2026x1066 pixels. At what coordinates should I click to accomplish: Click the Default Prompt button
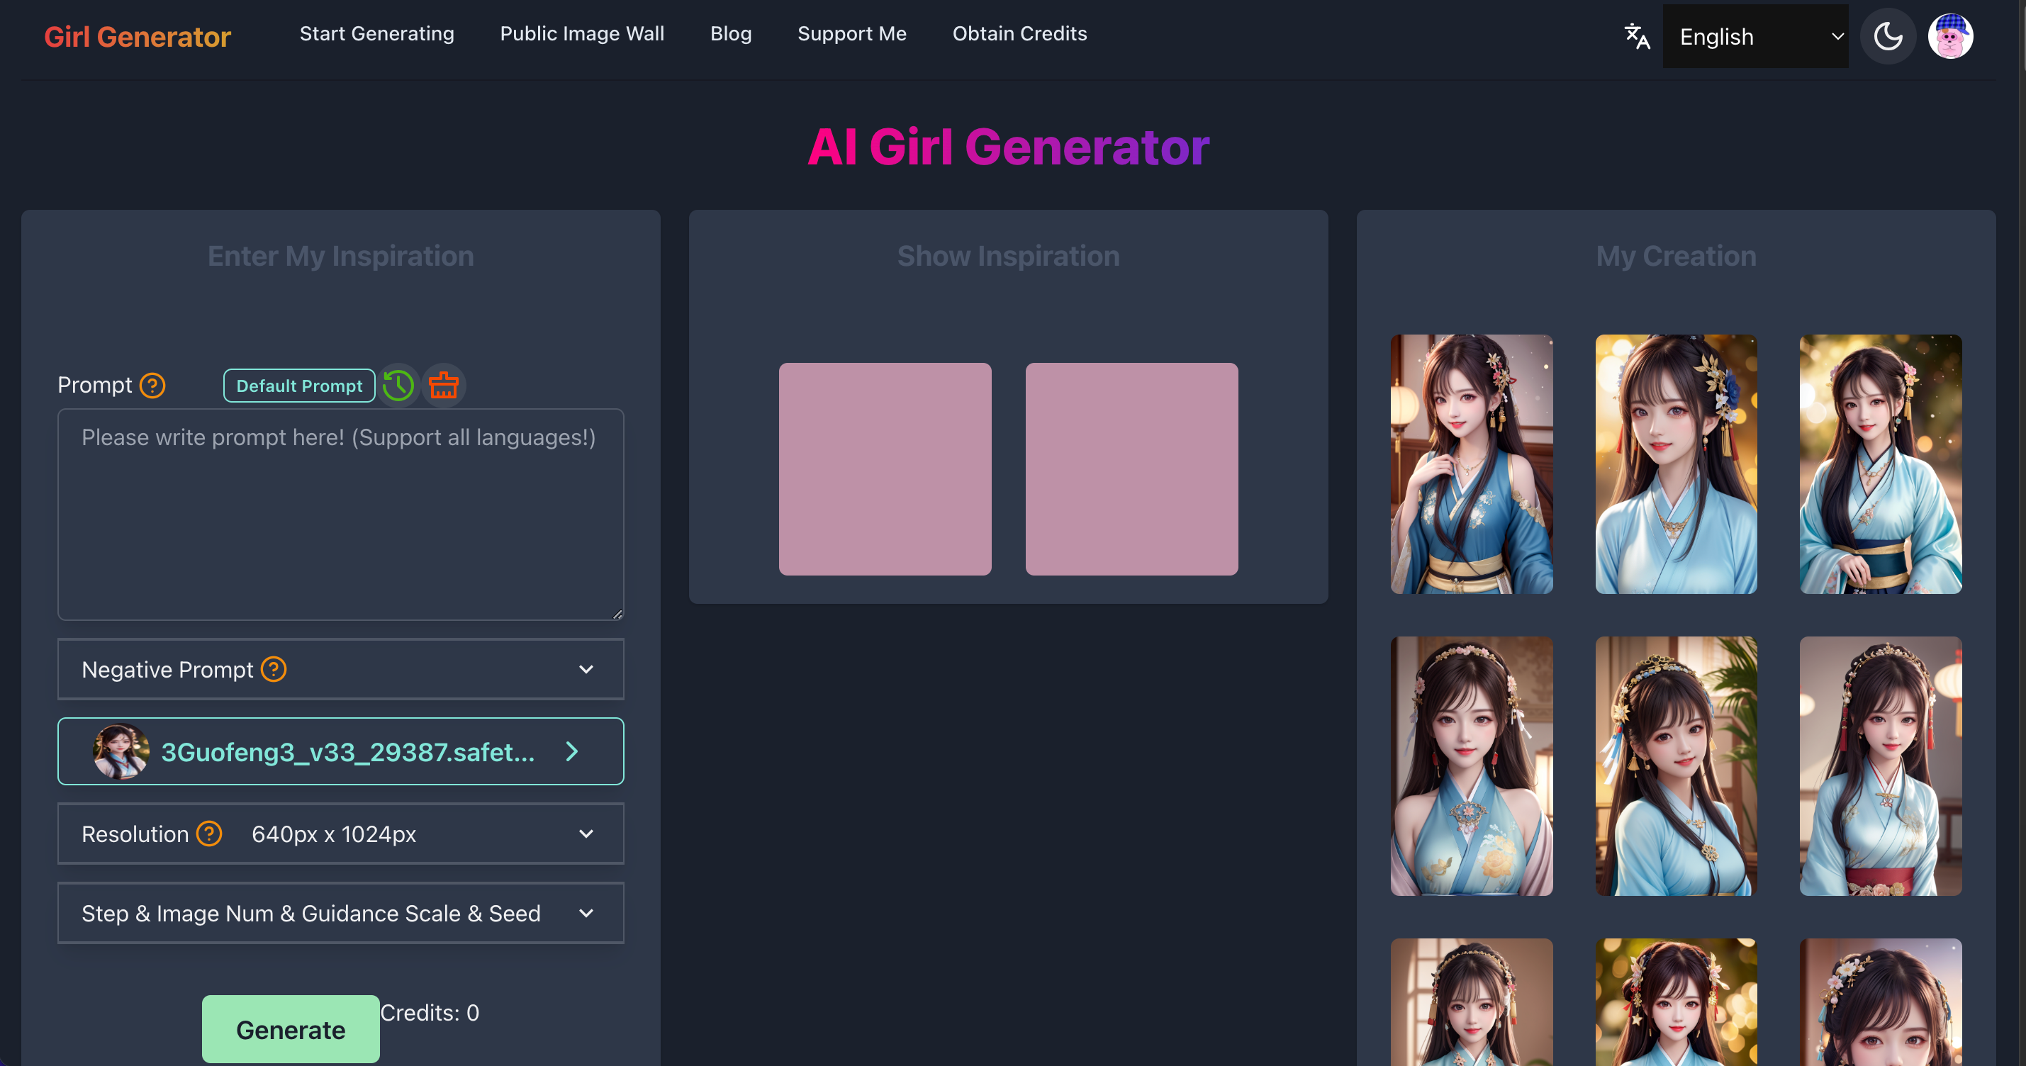(x=299, y=385)
